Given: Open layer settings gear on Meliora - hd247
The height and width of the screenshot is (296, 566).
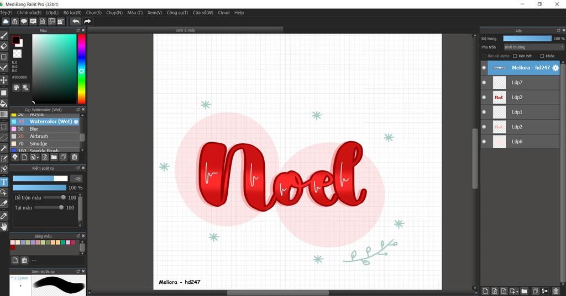Looking at the screenshot, I should pyautogui.click(x=555, y=68).
